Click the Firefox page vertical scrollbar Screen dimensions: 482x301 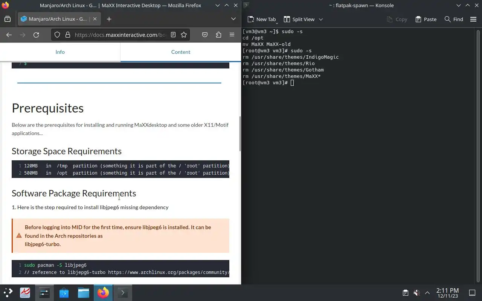[x=239, y=134]
